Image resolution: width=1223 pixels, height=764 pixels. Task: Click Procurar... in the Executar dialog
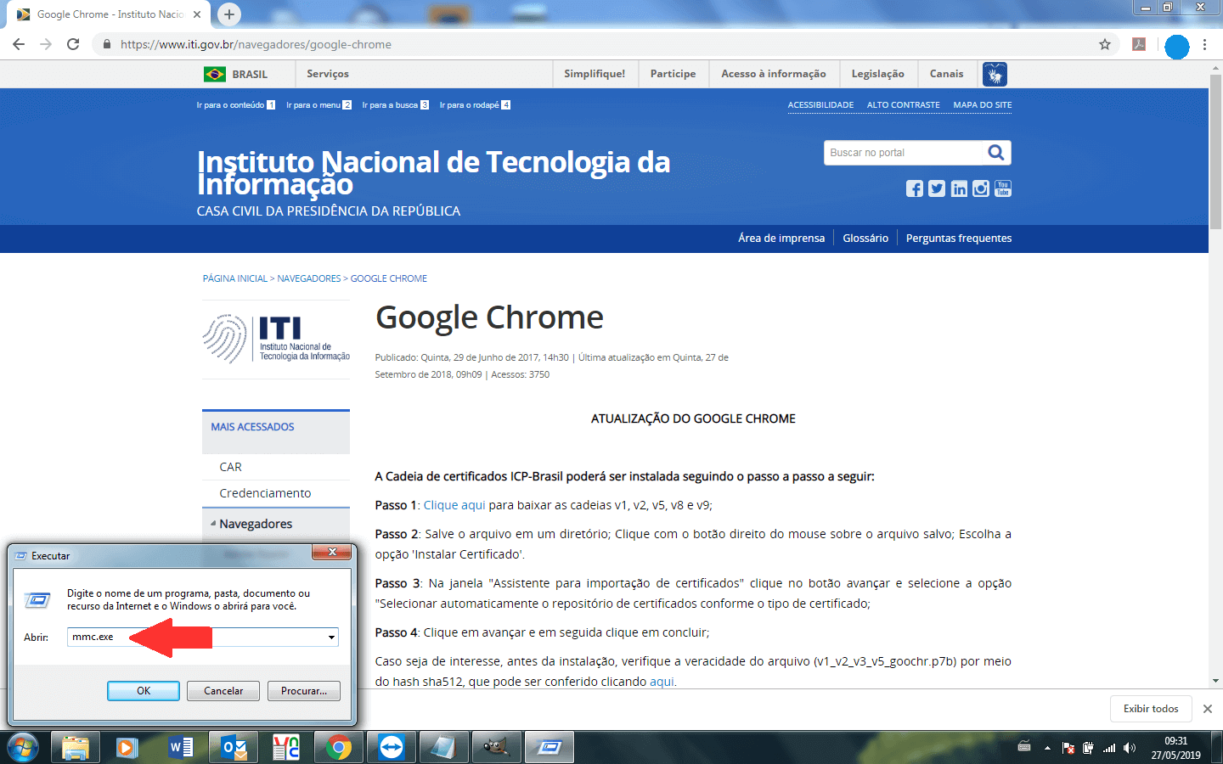[304, 691]
